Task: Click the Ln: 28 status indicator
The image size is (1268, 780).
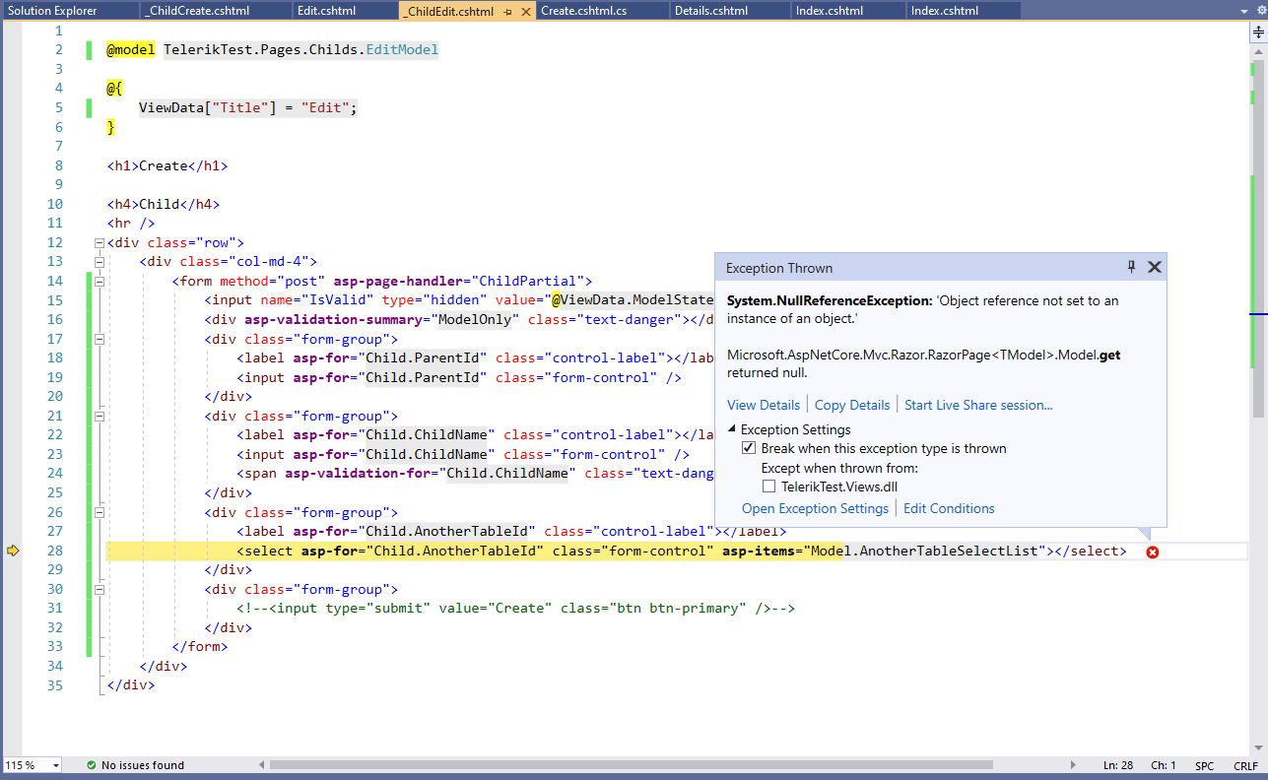Action: click(1118, 765)
